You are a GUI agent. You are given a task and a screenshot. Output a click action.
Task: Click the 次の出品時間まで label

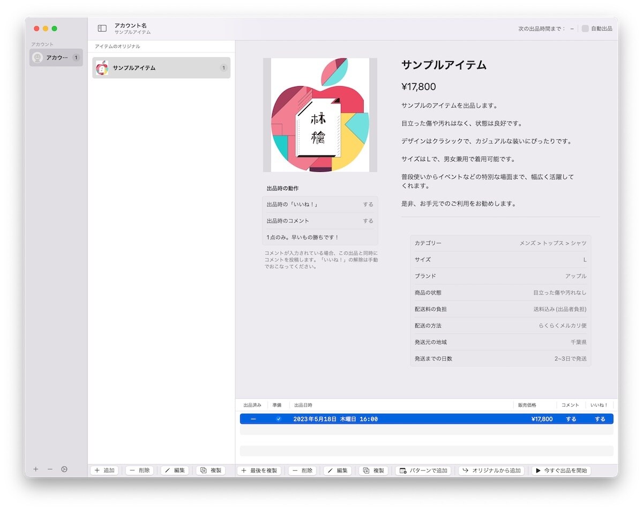pyautogui.click(x=542, y=29)
